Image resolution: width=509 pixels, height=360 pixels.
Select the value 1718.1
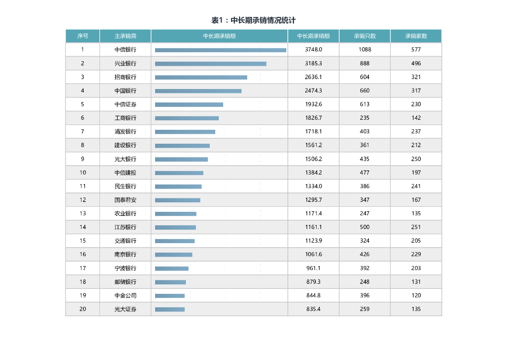pos(313,131)
